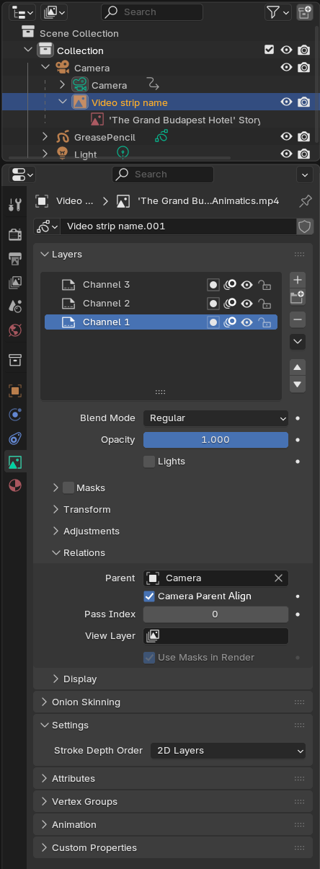Open the Blend Mode Regular dropdown
Screen dimensions: 320x869
(x=215, y=418)
